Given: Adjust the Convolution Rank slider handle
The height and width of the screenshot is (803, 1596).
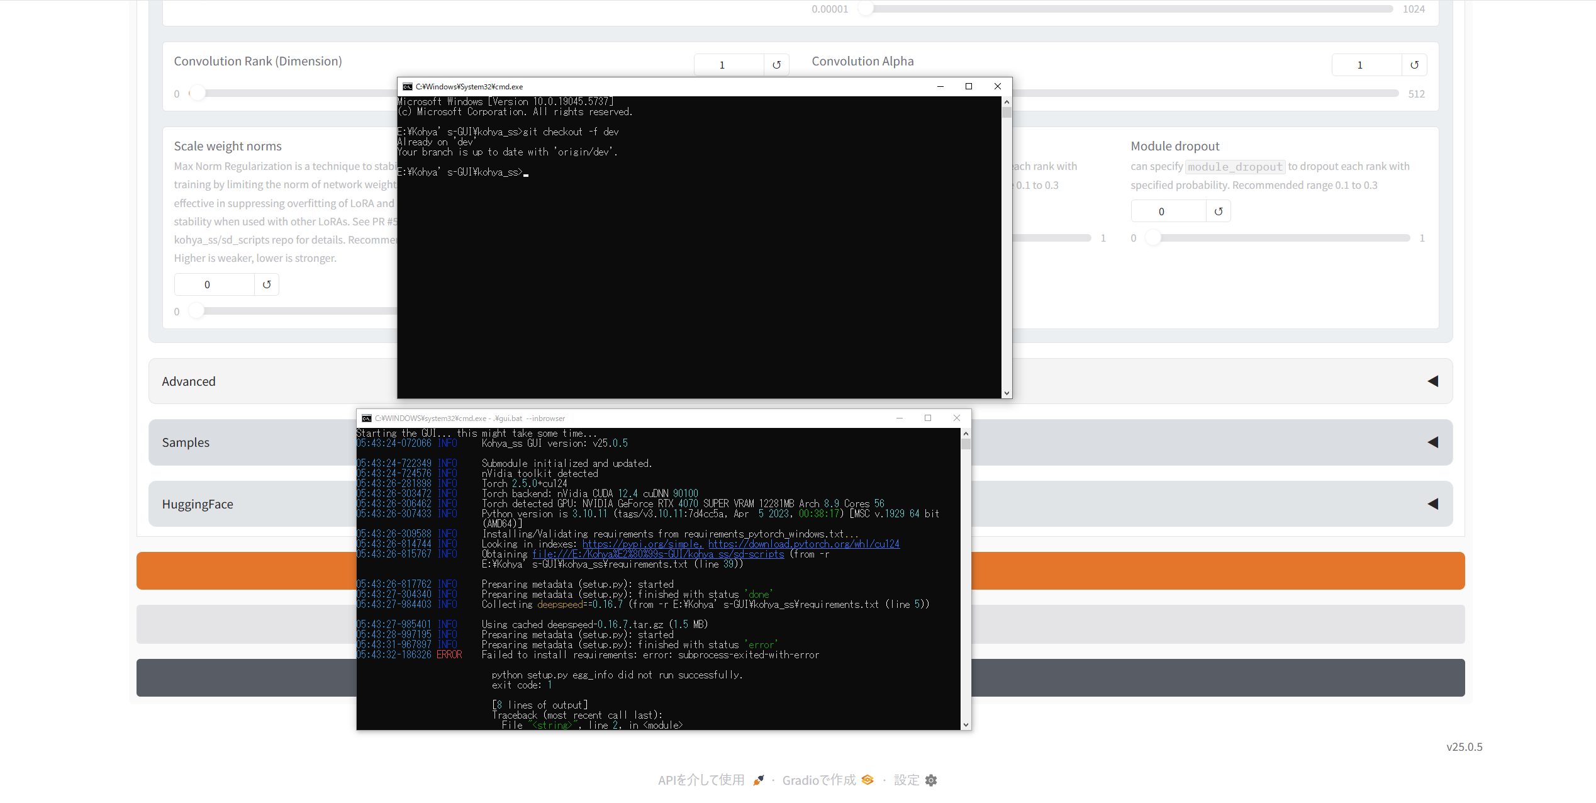Looking at the screenshot, I should [198, 93].
